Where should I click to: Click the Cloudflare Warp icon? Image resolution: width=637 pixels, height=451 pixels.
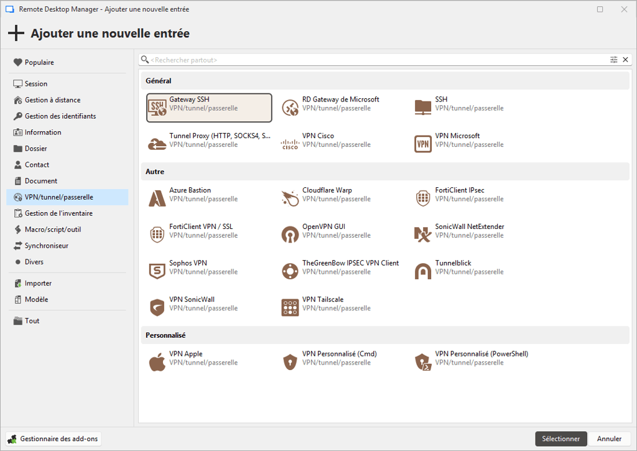pos(290,198)
